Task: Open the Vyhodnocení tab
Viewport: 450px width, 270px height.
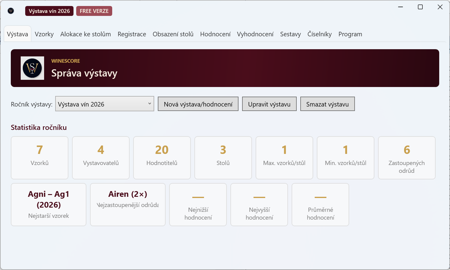Action: point(255,34)
